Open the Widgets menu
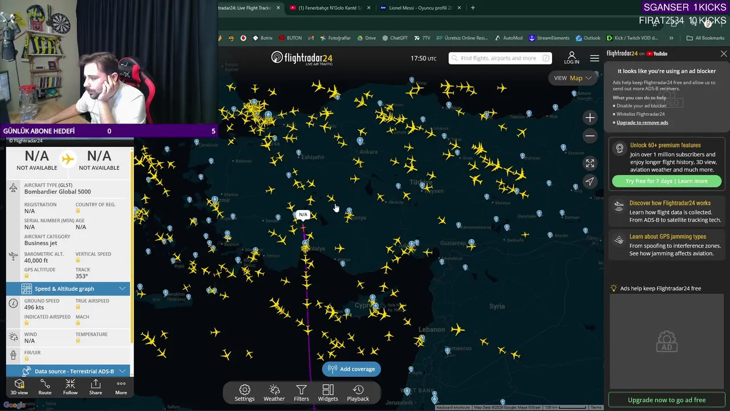Viewport: 730px width, 411px height. (x=328, y=393)
